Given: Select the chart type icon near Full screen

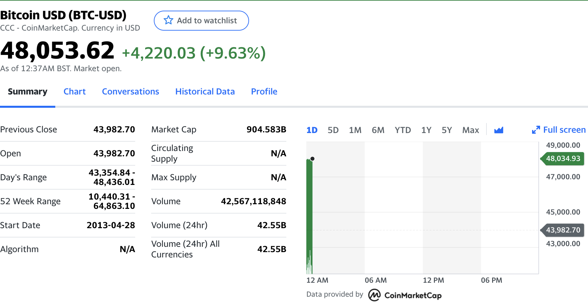Looking at the screenshot, I should pyautogui.click(x=498, y=130).
